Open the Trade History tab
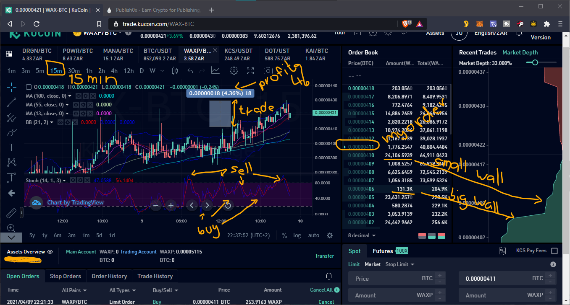570x305 pixels. click(155, 276)
